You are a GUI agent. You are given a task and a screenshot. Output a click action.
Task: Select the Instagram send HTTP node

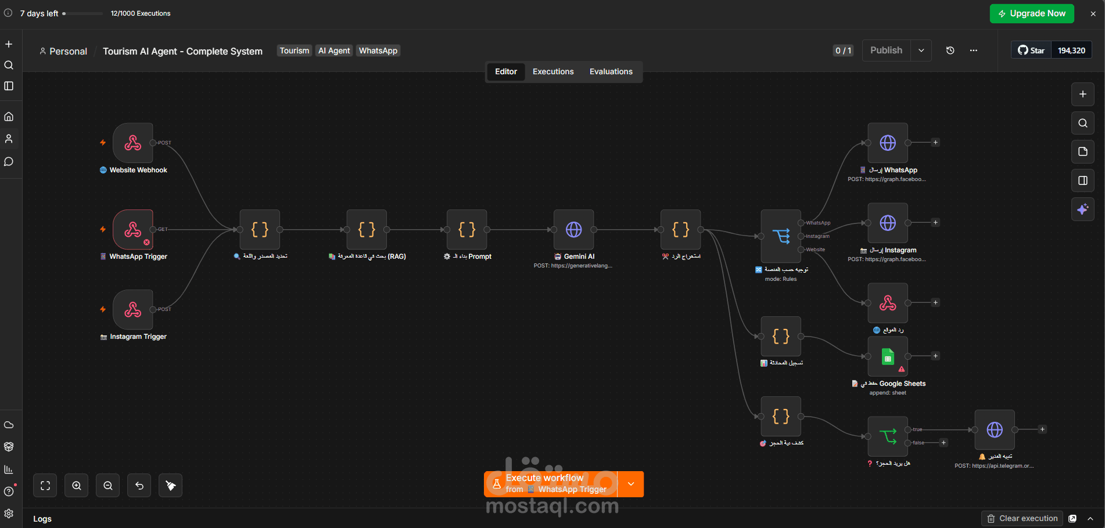(x=888, y=223)
